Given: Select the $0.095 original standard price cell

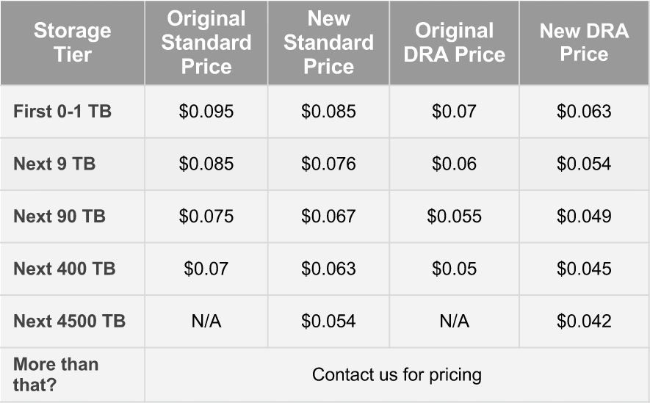Looking at the screenshot, I should [206, 112].
